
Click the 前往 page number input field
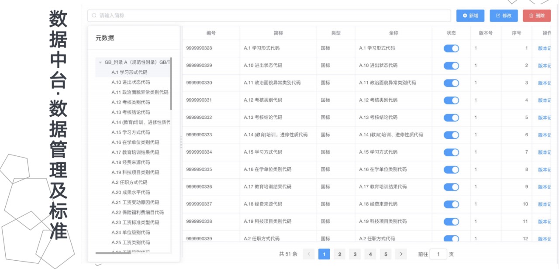coord(438,254)
